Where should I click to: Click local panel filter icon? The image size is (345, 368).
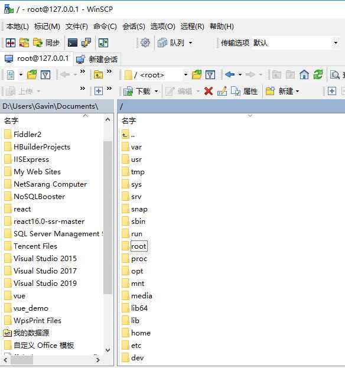coord(45,75)
